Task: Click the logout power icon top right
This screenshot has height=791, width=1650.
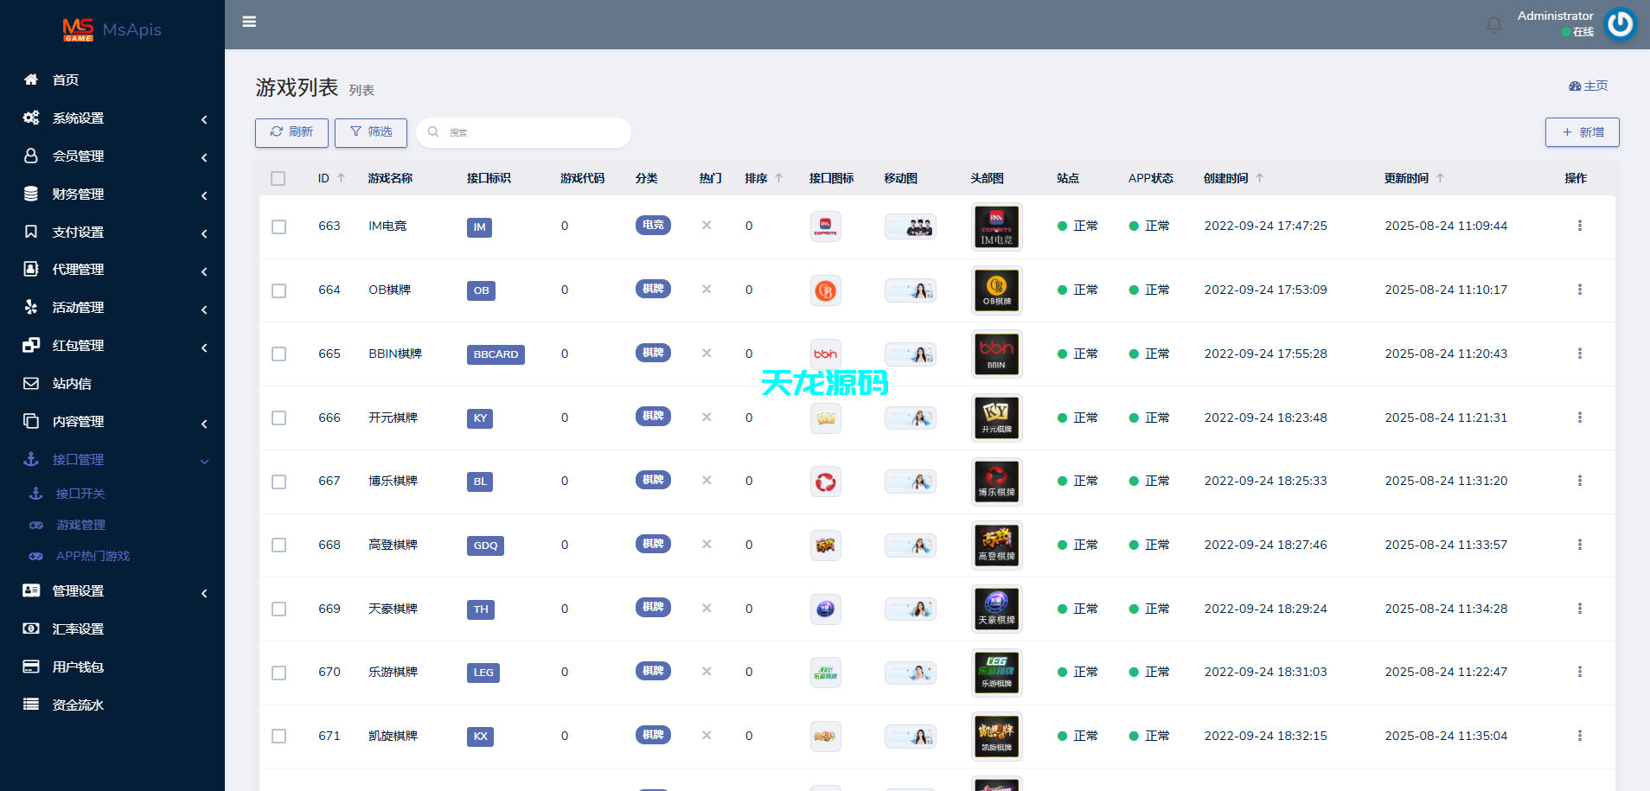Action: click(1620, 24)
